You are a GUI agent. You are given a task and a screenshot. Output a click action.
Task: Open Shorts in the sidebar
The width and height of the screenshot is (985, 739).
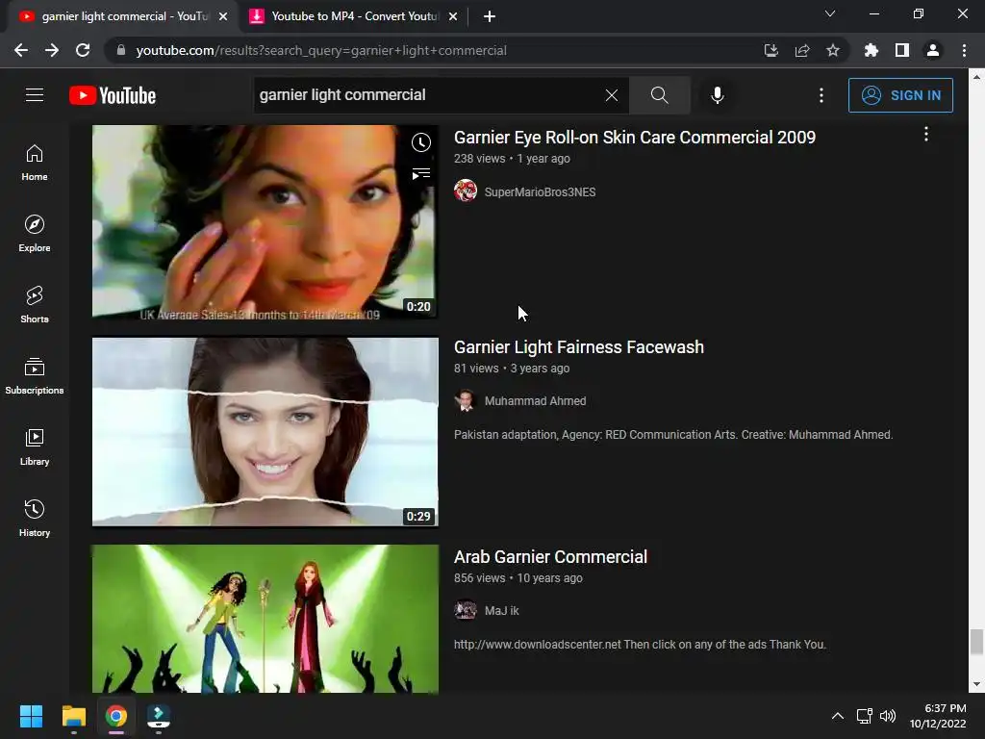[35, 305]
